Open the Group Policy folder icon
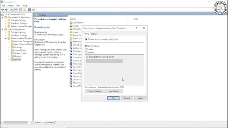 [x=71, y=35]
